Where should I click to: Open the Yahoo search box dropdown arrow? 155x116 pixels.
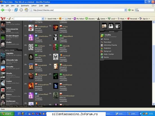pyautogui.click(x=43, y=19)
